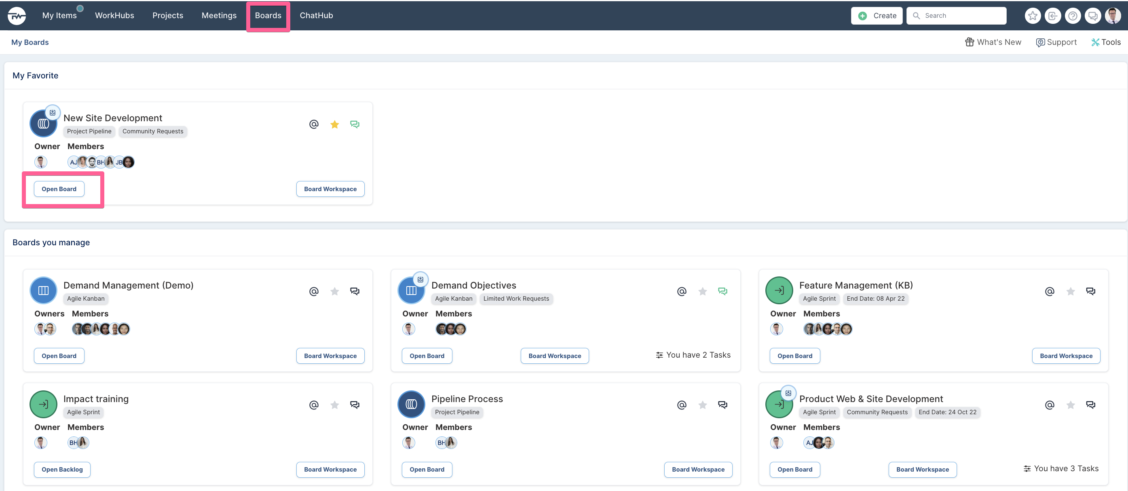Open Tools menu

tap(1106, 42)
